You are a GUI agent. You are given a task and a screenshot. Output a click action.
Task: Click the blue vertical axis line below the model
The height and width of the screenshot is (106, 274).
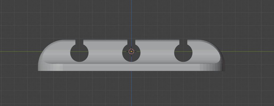click(131, 88)
